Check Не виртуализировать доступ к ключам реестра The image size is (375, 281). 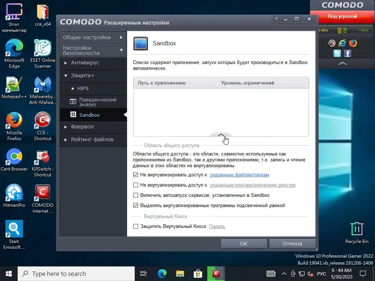(135, 185)
